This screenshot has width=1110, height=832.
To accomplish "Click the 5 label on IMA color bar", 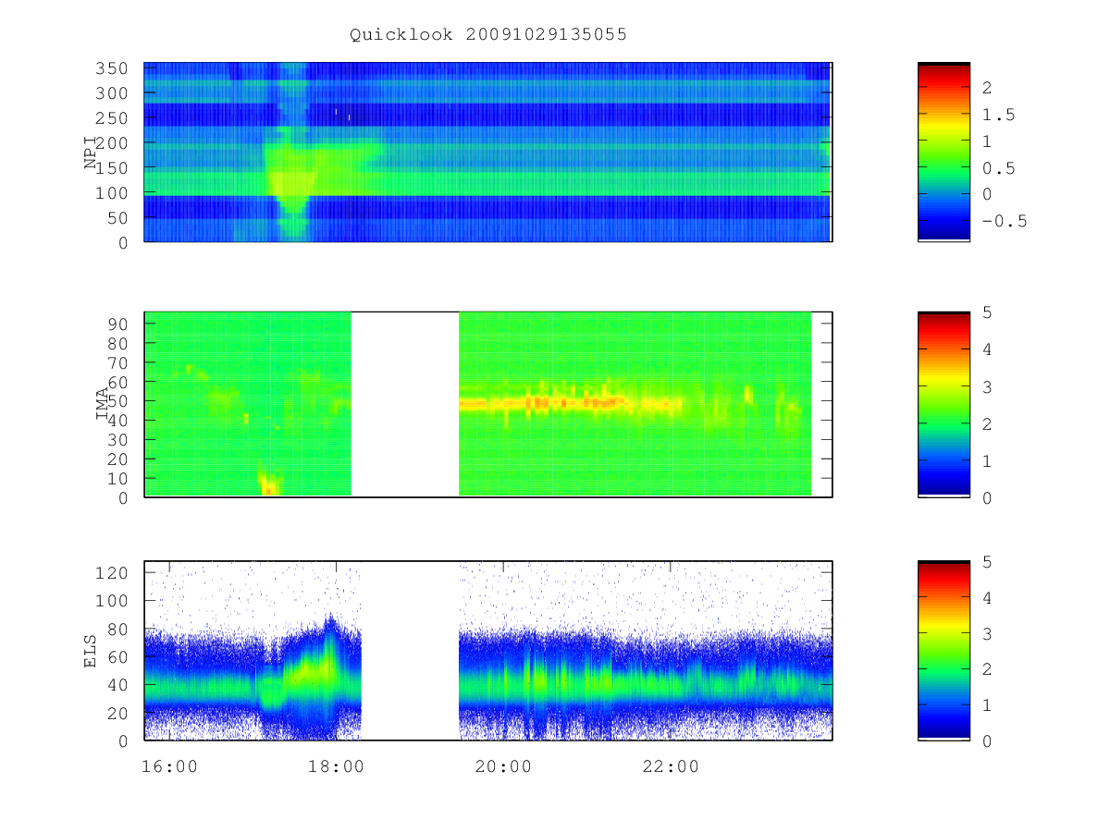I will point(987,312).
